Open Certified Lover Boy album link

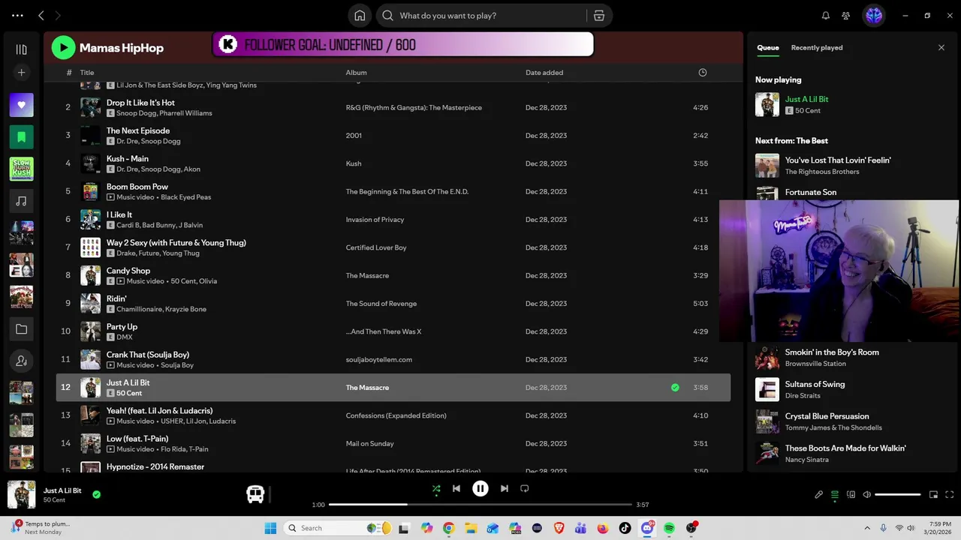pos(376,247)
